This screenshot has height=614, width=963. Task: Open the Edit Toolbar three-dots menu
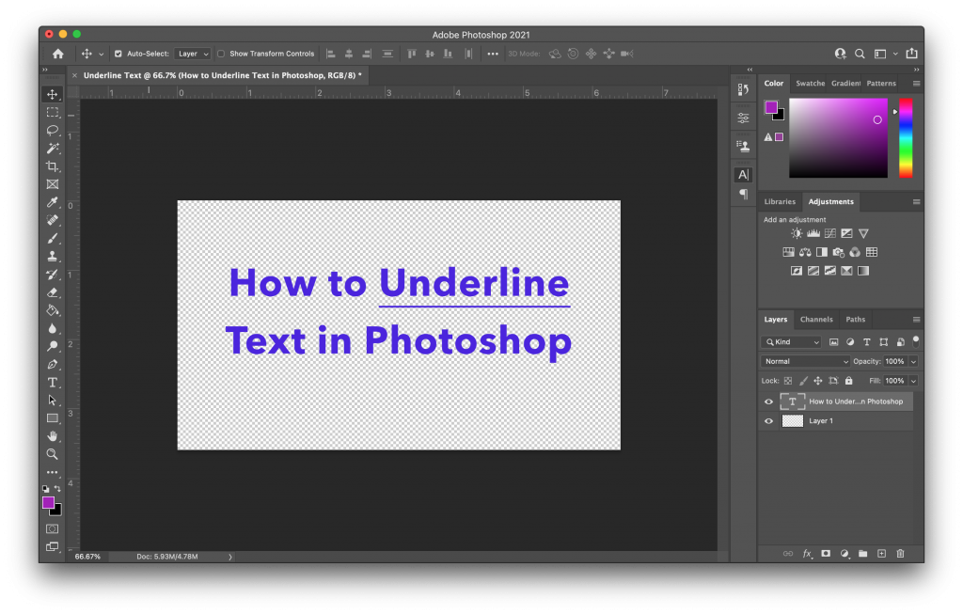pos(53,472)
